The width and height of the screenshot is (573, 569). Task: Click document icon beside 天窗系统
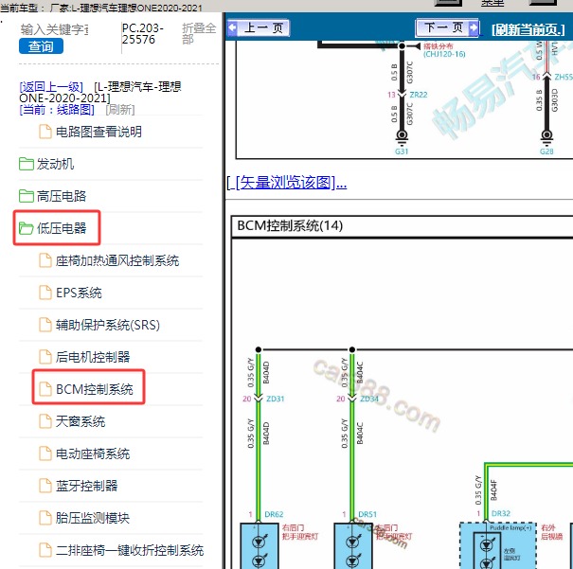tap(45, 421)
